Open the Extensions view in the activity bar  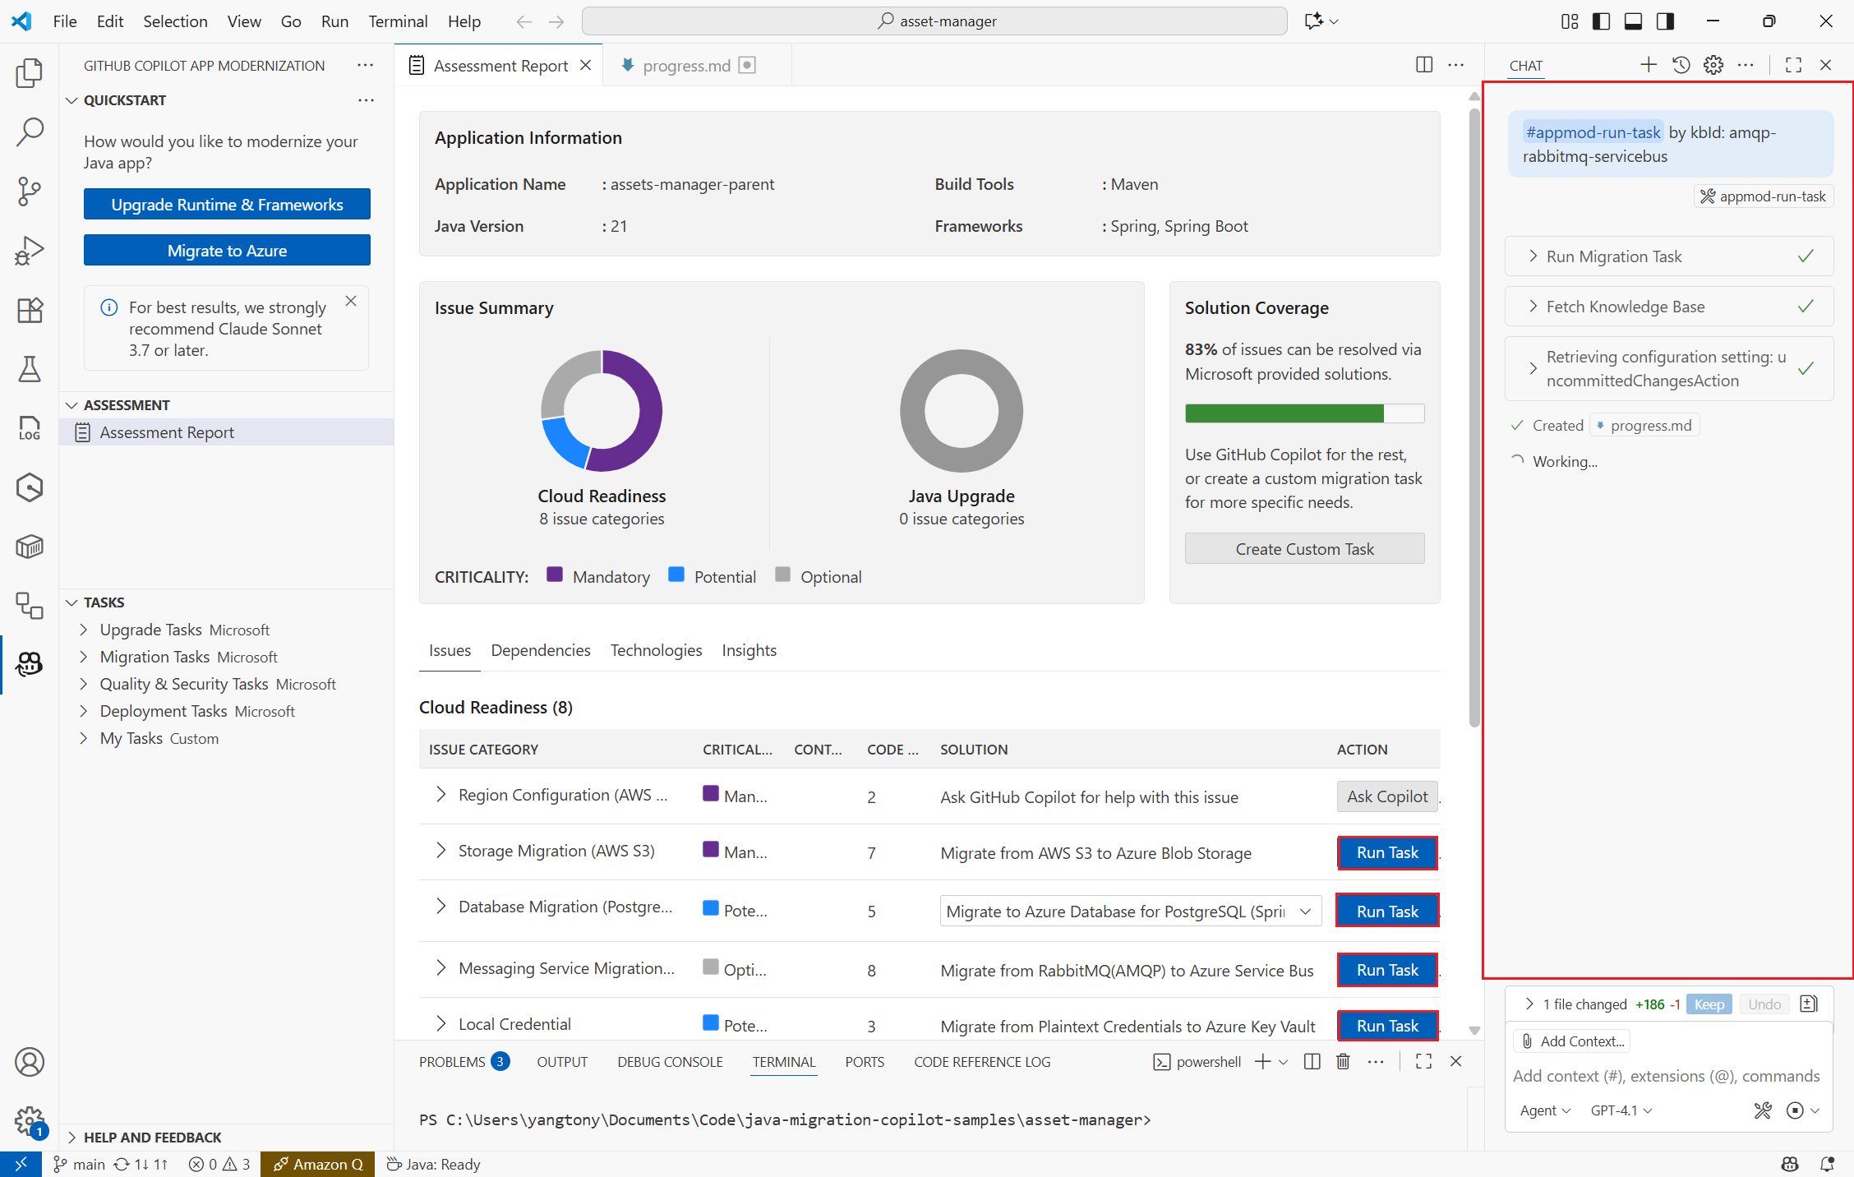29,310
